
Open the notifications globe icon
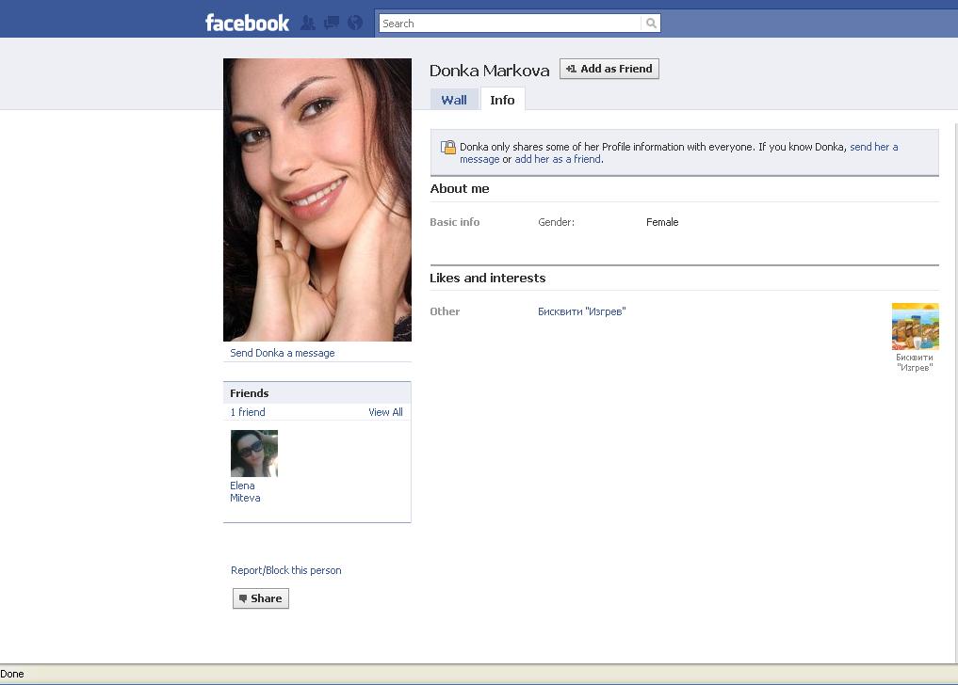[355, 23]
